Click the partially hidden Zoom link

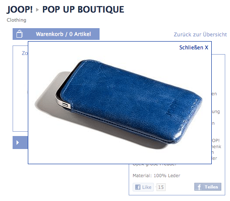click(x=25, y=53)
